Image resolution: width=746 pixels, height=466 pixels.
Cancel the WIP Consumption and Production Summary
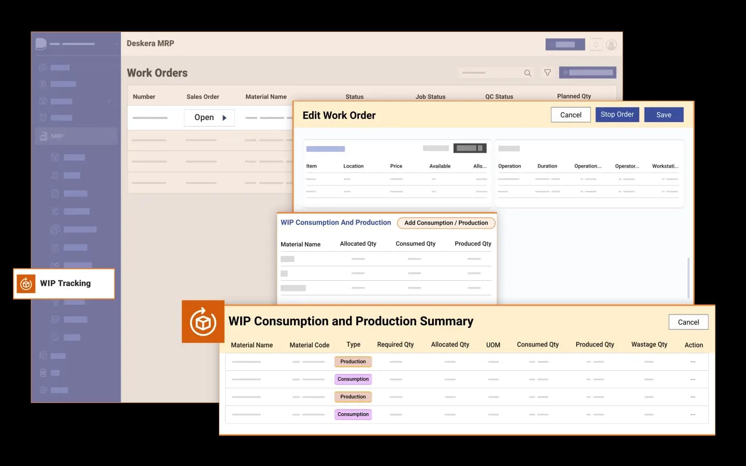click(689, 322)
